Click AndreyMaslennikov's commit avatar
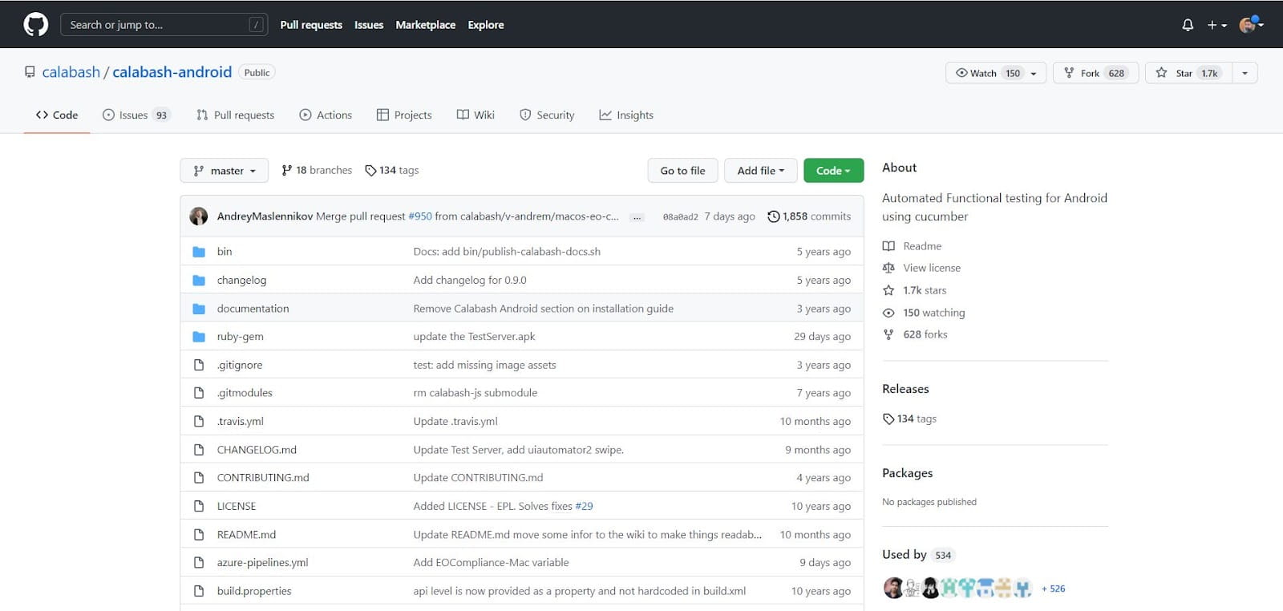This screenshot has width=1283, height=611. click(198, 216)
